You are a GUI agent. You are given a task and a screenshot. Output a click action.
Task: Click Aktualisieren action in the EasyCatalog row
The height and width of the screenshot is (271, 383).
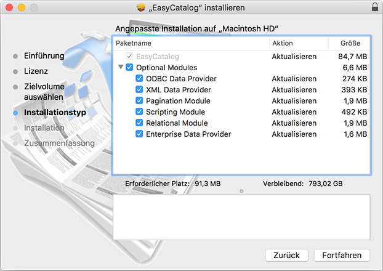pyautogui.click(x=294, y=57)
